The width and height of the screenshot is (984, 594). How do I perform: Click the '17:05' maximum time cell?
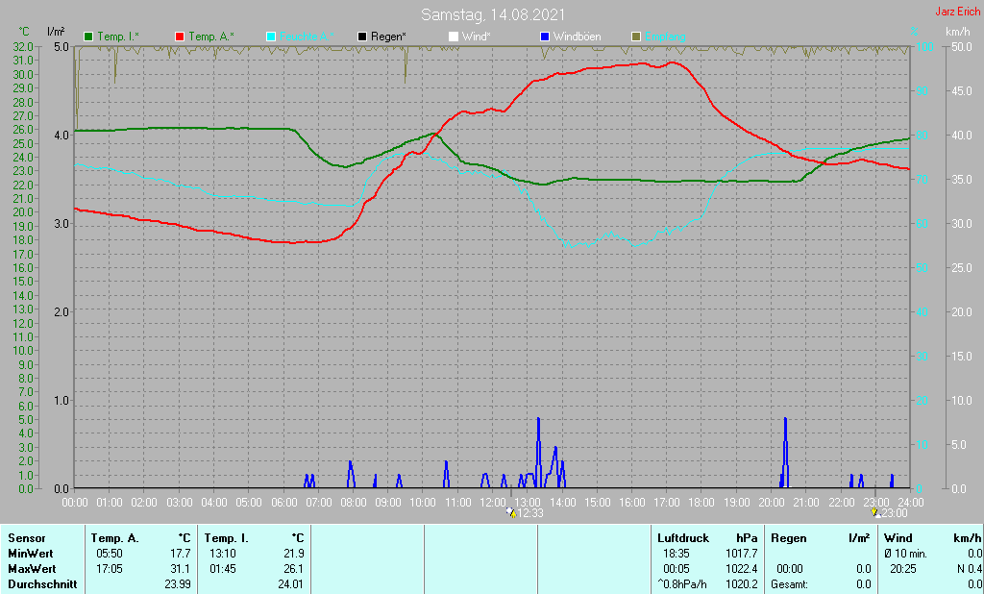(110, 569)
